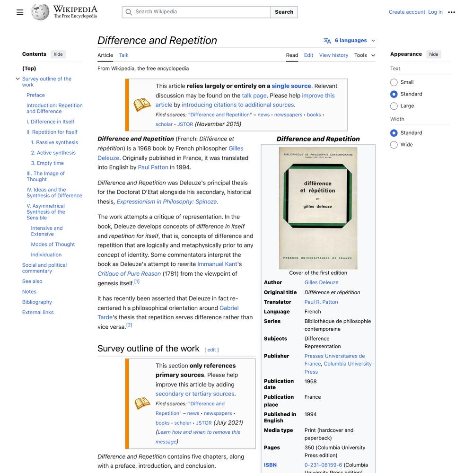Image resolution: width=473 pixels, height=473 pixels.
Task: Open the View history tab
Action: point(333,55)
